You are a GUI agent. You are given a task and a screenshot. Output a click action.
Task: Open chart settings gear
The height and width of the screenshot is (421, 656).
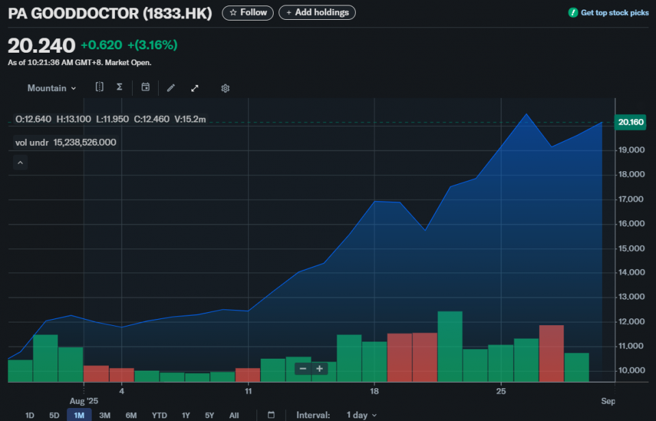tap(225, 88)
